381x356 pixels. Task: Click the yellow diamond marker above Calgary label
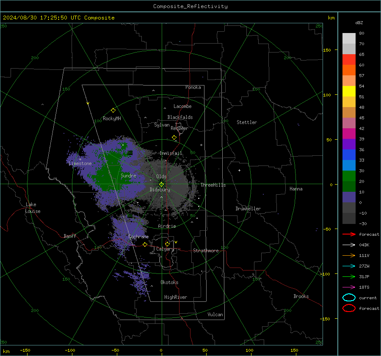tap(167, 244)
